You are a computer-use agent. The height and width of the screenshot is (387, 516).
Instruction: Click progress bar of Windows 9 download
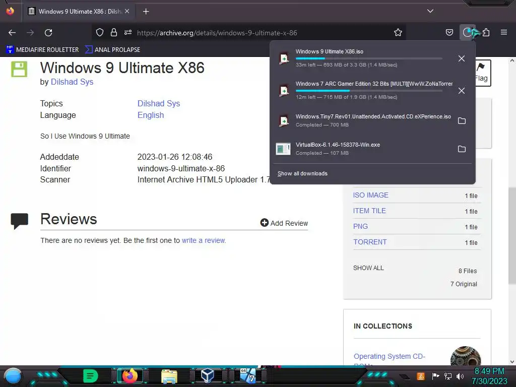click(368, 58)
